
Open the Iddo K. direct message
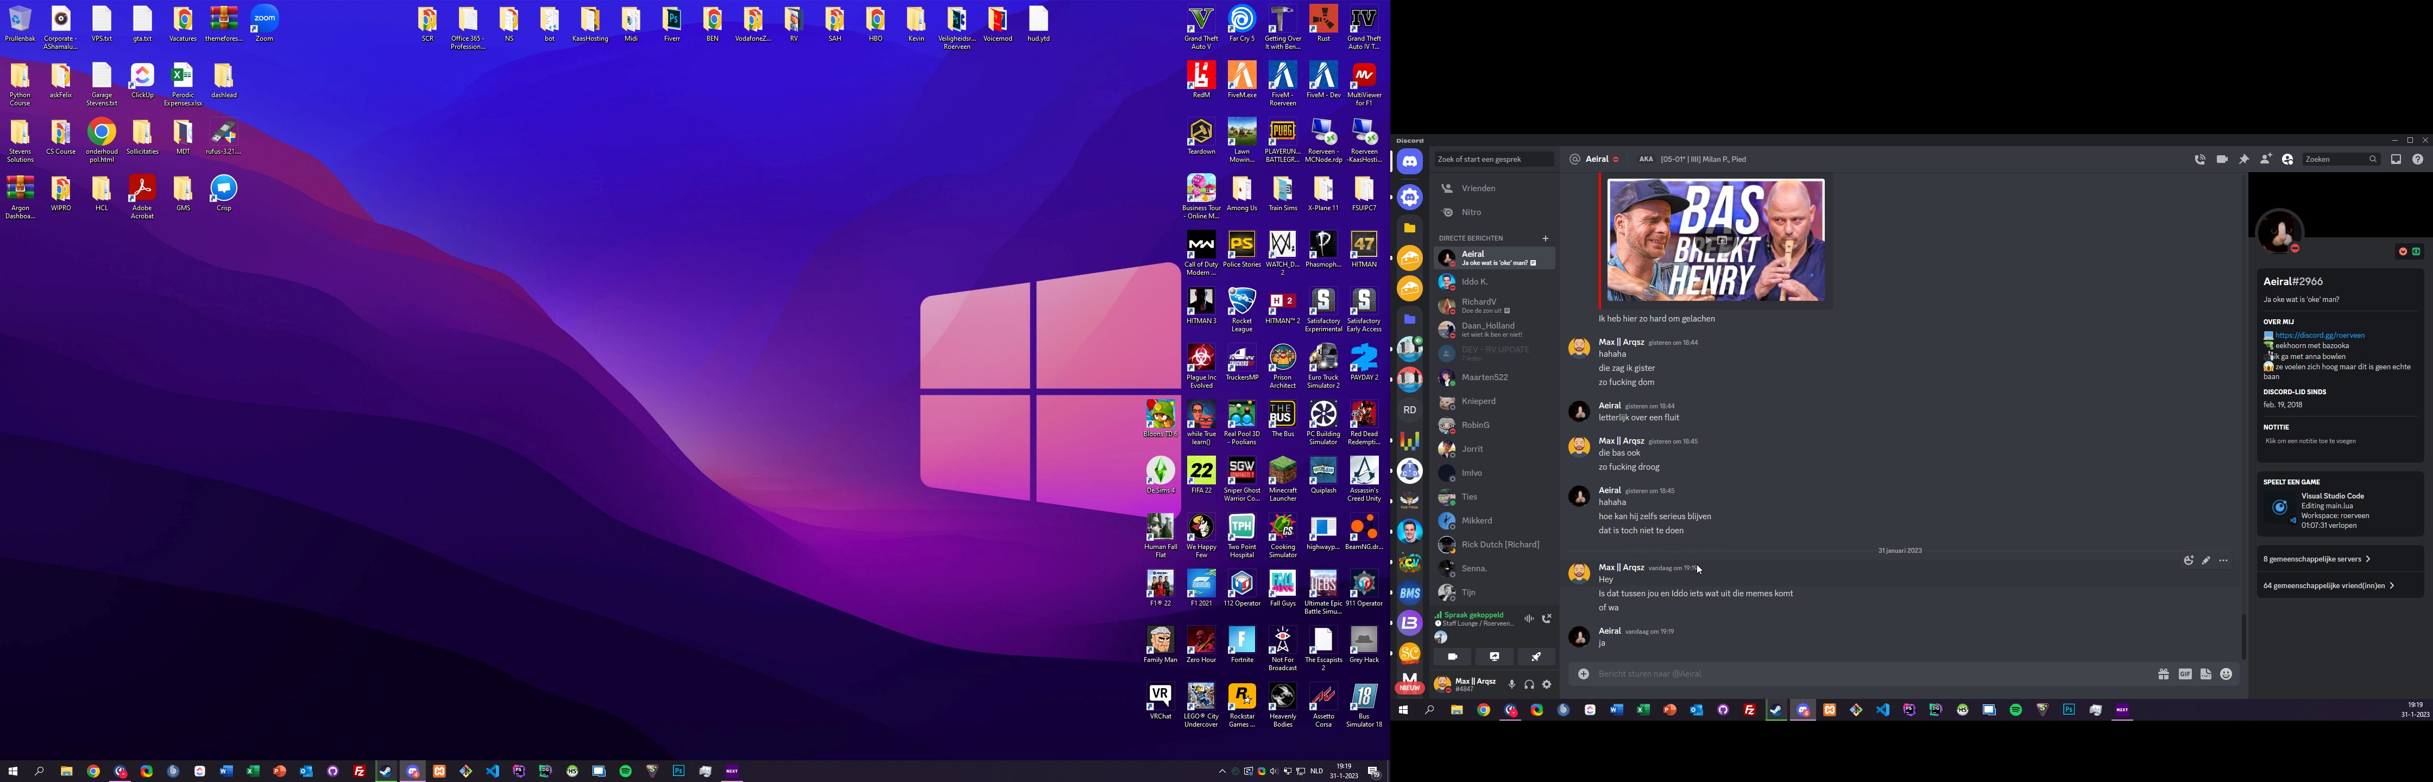pyautogui.click(x=1474, y=281)
